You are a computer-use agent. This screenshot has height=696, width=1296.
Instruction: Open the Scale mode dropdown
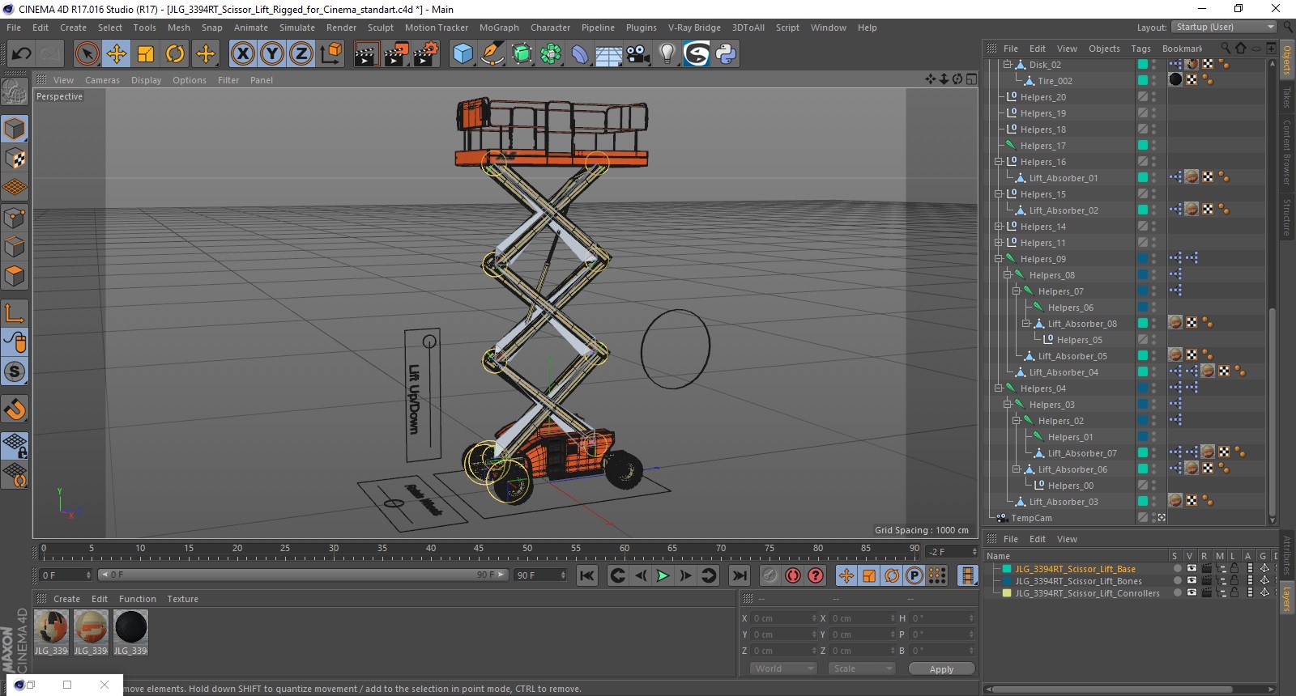[x=862, y=668]
